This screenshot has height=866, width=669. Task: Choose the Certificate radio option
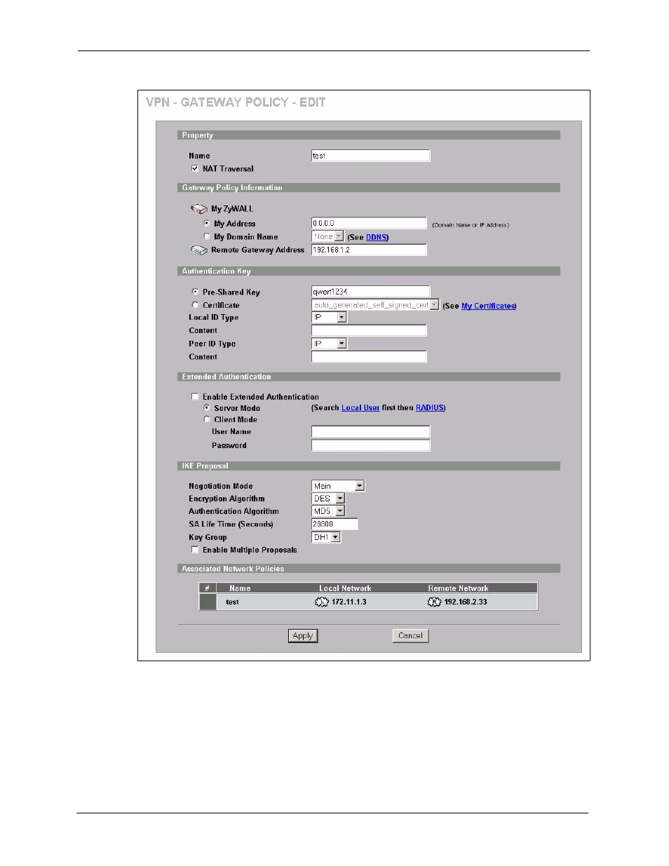pos(195,305)
